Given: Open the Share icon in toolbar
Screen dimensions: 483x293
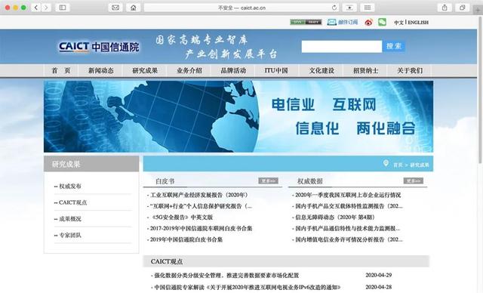Looking at the screenshot, I should tap(445, 8).
